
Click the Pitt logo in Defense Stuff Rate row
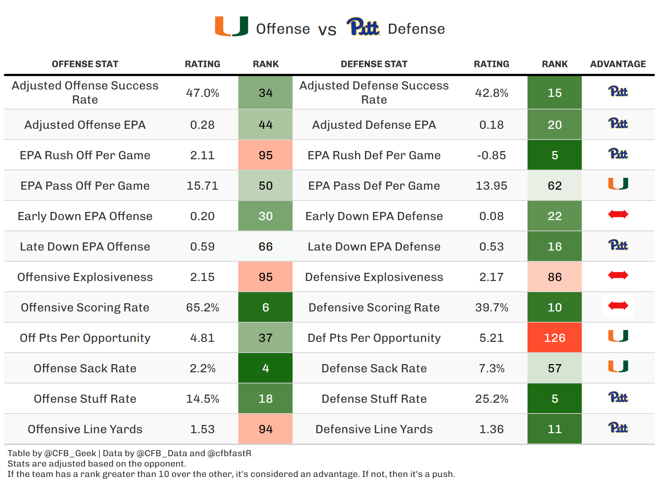point(618,398)
